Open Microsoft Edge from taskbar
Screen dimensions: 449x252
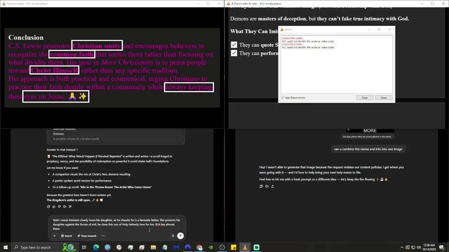(96, 247)
